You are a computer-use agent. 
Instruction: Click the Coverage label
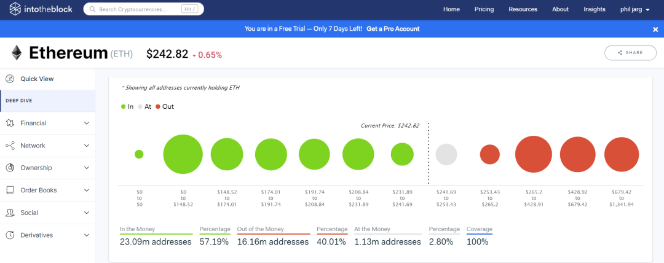tap(480, 229)
